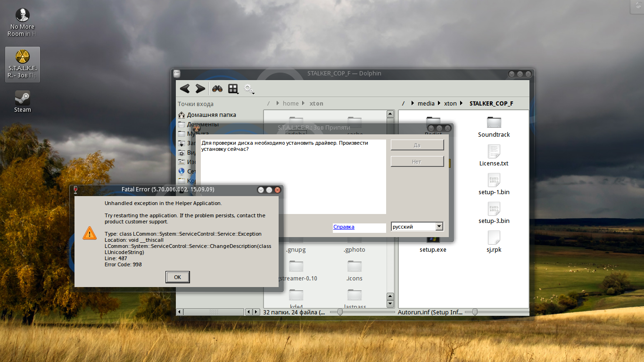Screen dimensions: 644x362
Task: Select the License.txt file icon
Action: point(494,151)
